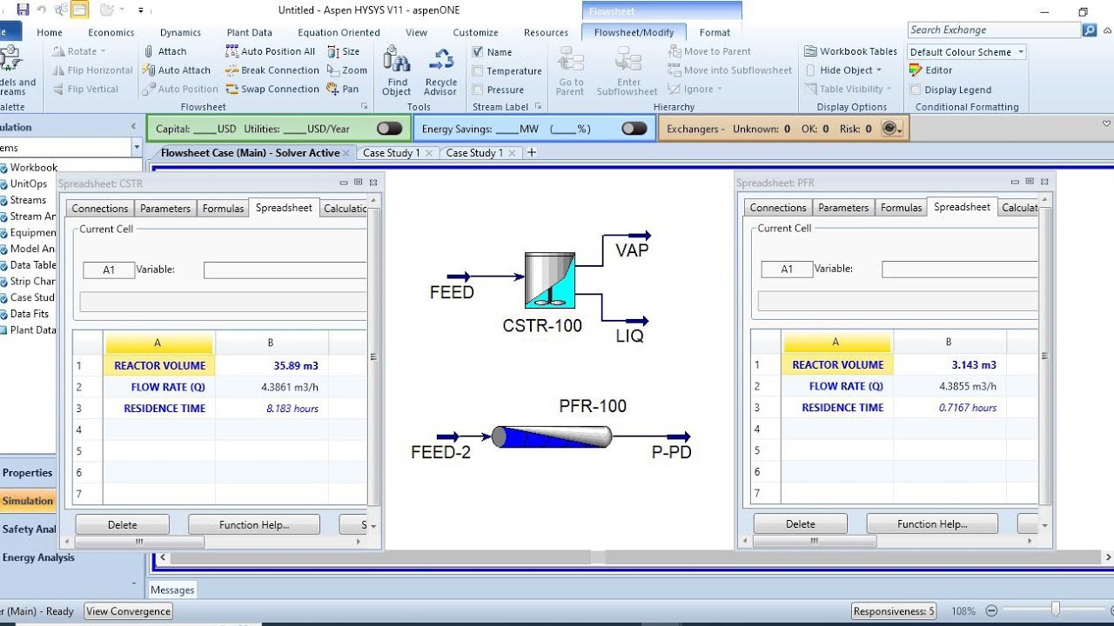Click the Attach paperclip icon

click(149, 51)
